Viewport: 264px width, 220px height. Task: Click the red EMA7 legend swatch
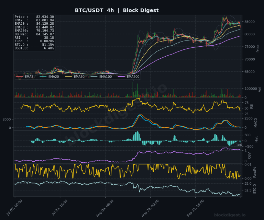tap(20, 77)
